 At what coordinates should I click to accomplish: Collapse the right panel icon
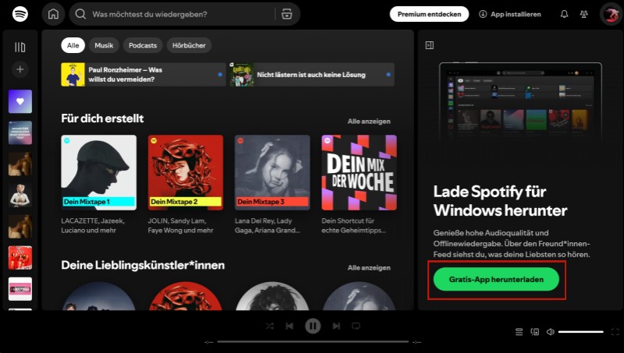click(430, 45)
